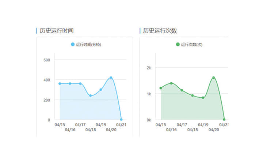Click the 200 y-axis label
Image resolution: width=263 pixels, height=158 pixels.
click(x=47, y=100)
